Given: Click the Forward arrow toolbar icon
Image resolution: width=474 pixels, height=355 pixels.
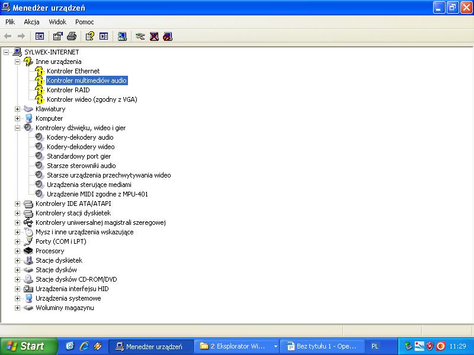Looking at the screenshot, I should [21, 37].
